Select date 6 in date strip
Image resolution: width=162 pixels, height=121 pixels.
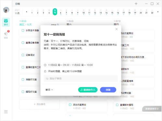[x=61, y=12]
